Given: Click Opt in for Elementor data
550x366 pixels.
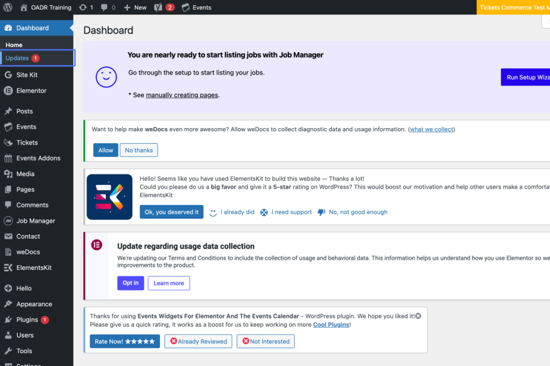Looking at the screenshot, I should (x=131, y=283).
